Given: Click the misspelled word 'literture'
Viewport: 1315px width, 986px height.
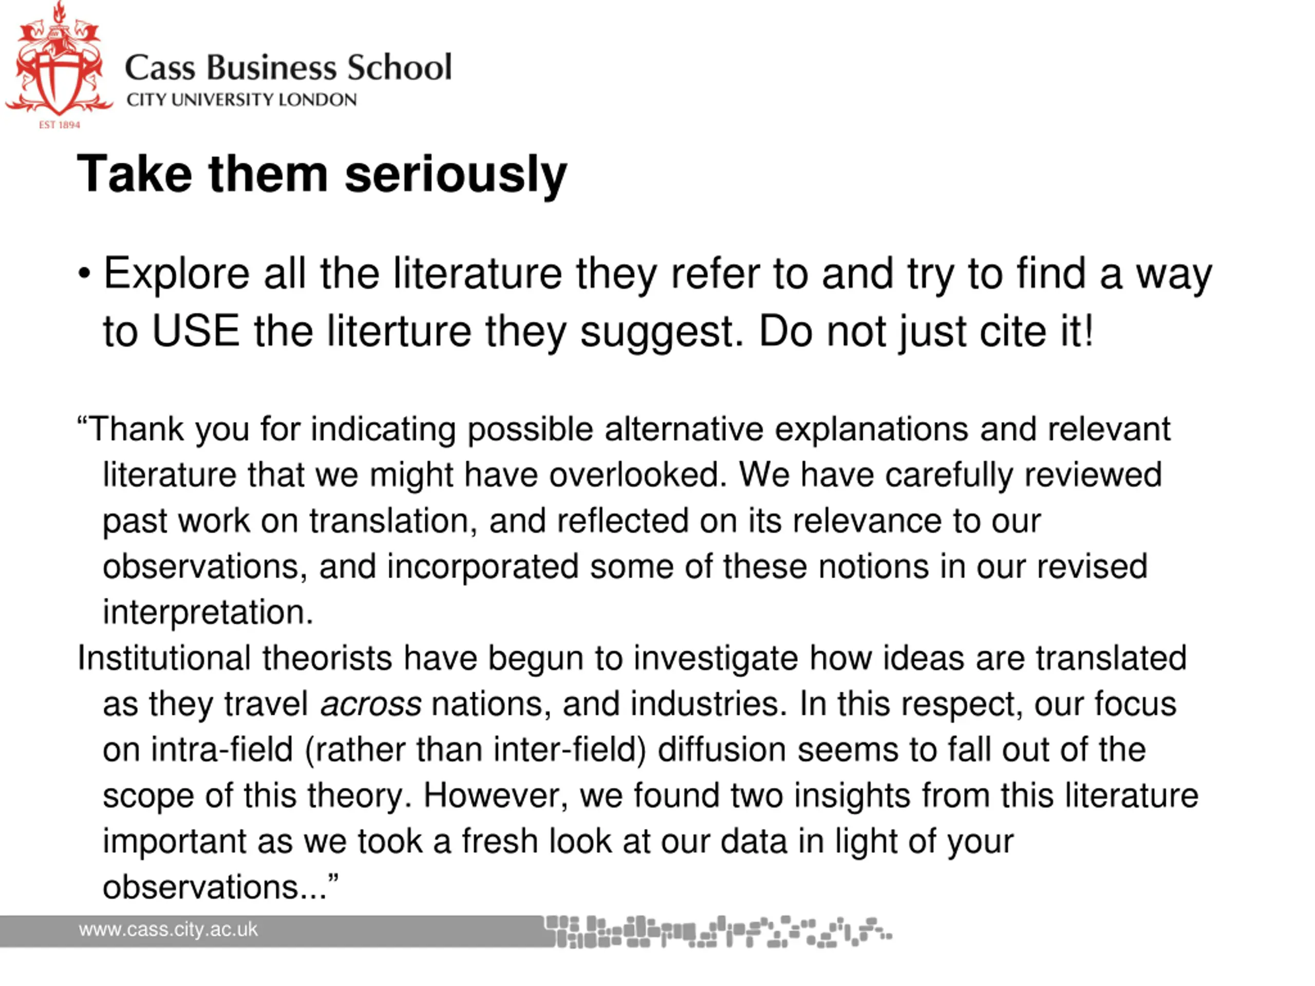Looking at the screenshot, I should (400, 330).
